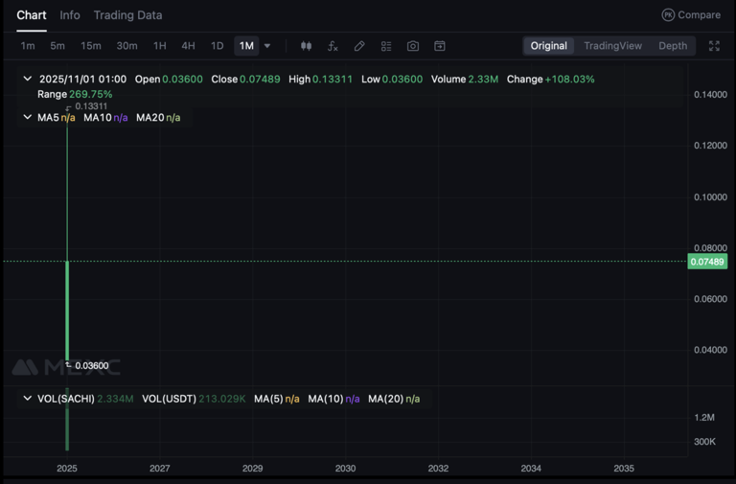
Task: Open the Trading Data tab
Action: click(x=127, y=15)
